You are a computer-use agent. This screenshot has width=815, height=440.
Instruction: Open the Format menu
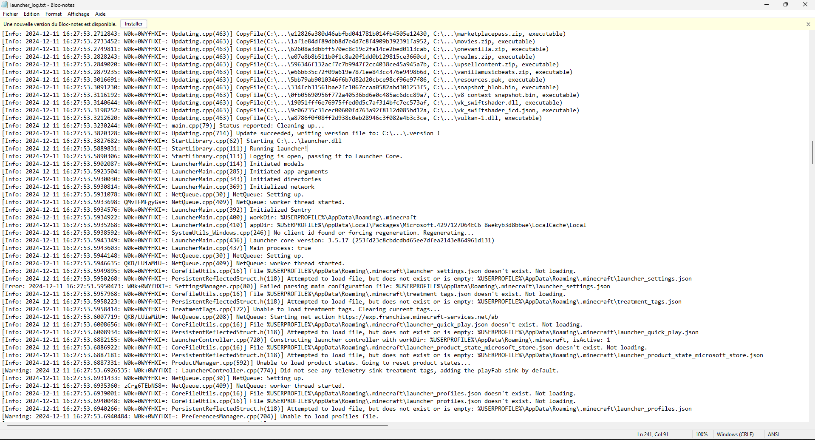point(54,14)
